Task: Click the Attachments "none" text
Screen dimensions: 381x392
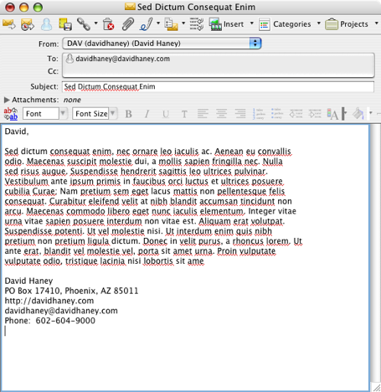Action: tap(72, 100)
